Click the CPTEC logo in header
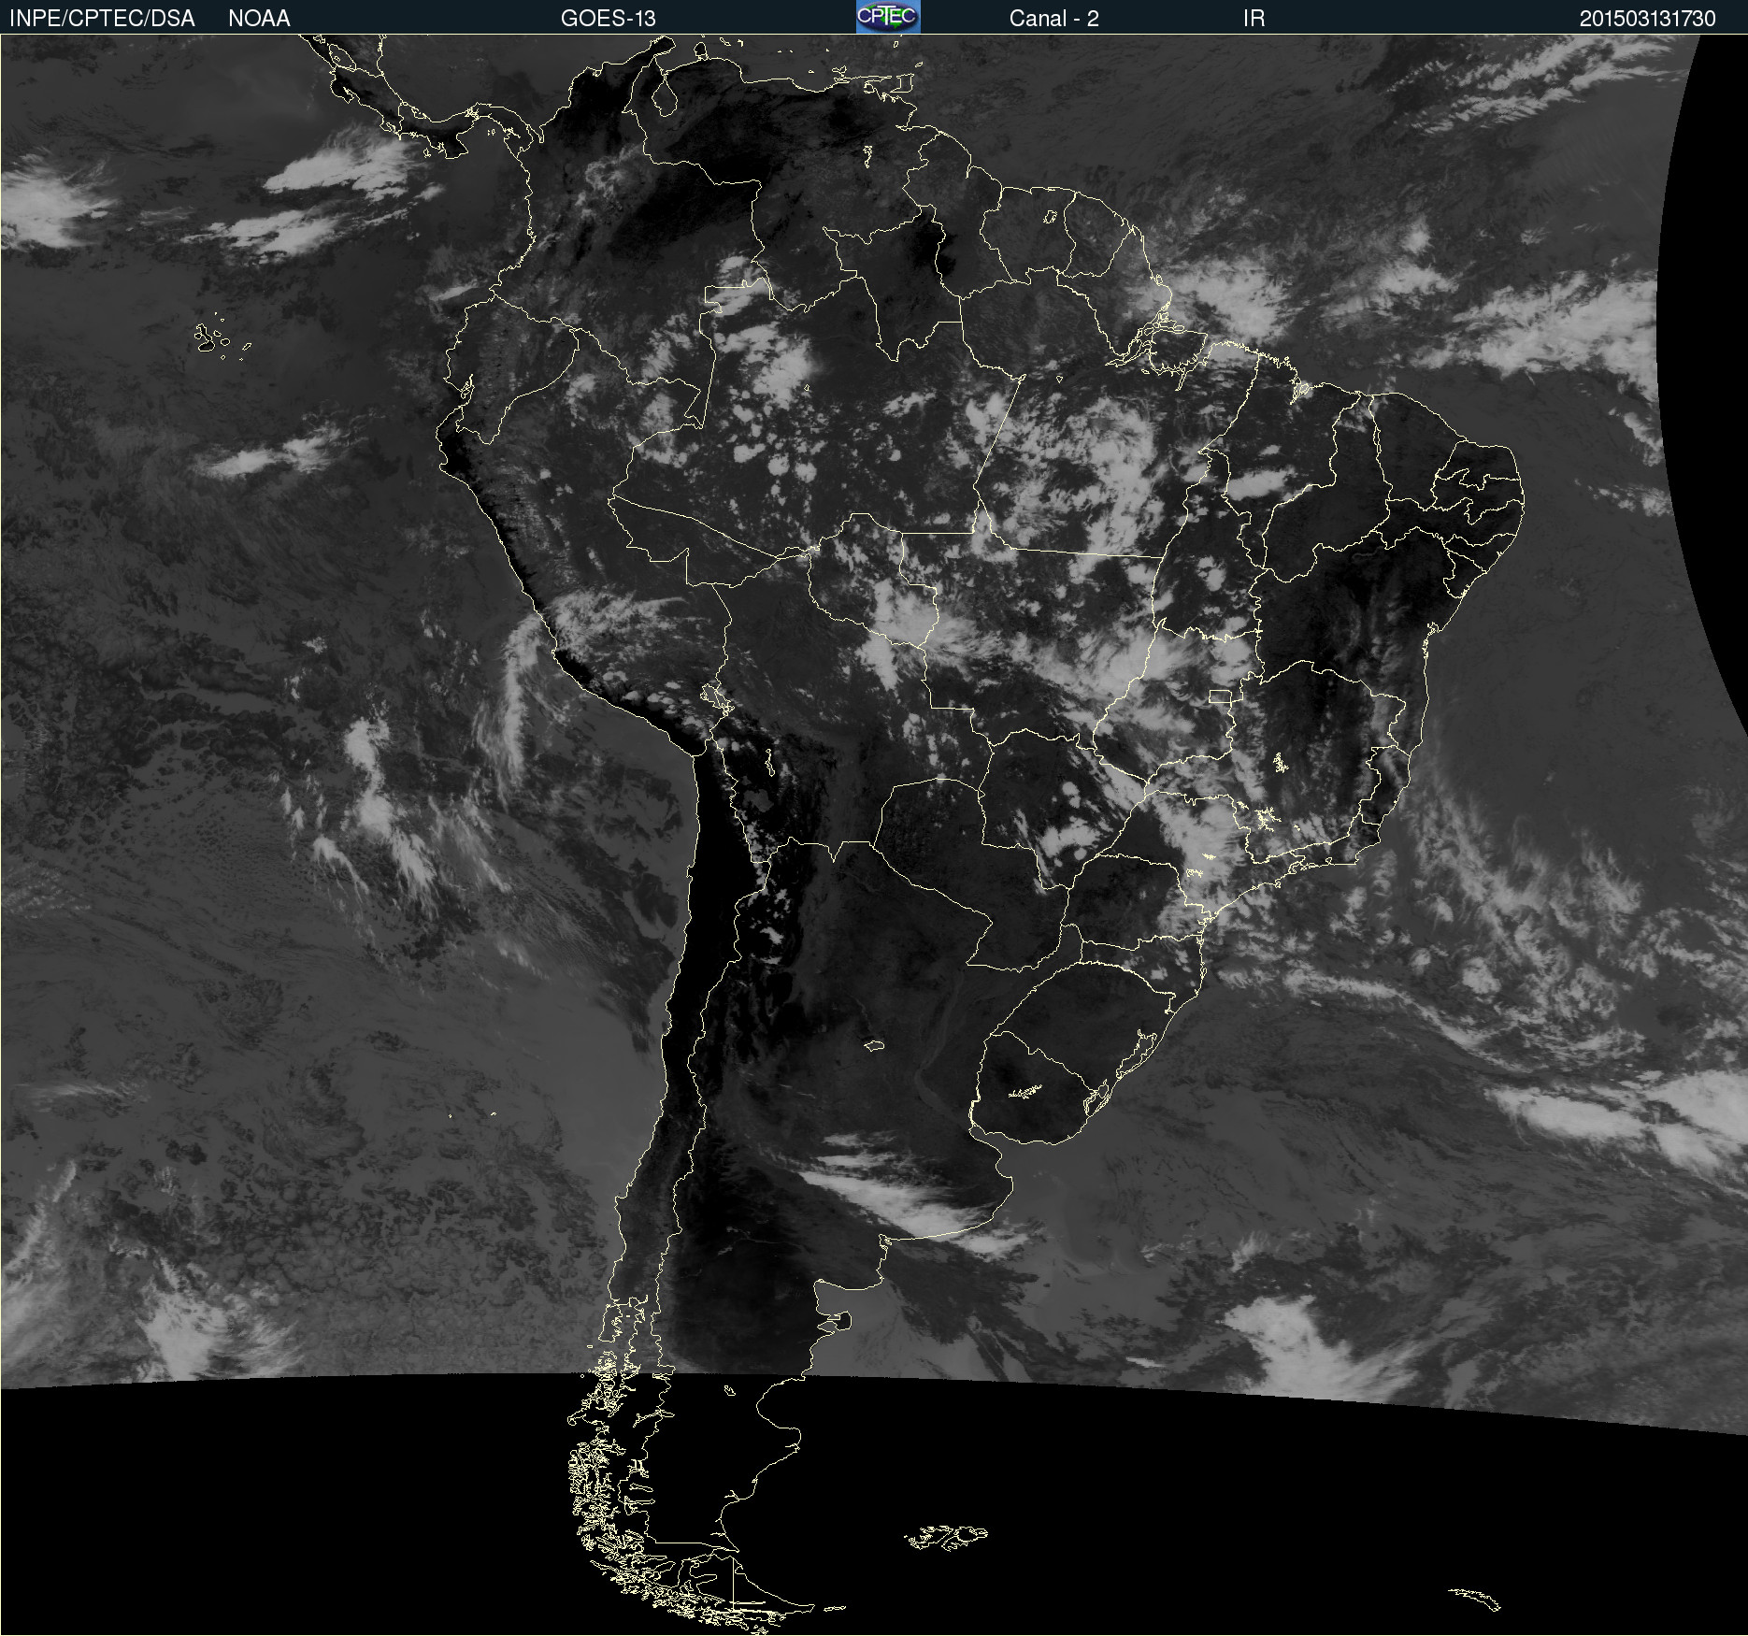The image size is (1748, 1636). [888, 17]
